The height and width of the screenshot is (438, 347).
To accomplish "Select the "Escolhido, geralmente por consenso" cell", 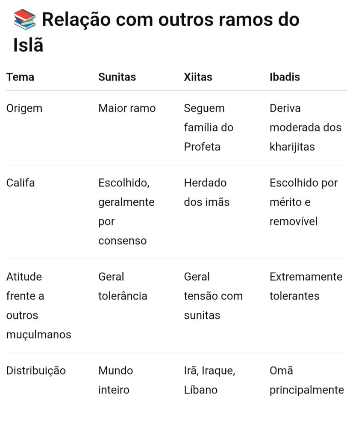I will pyautogui.click(x=126, y=212).
